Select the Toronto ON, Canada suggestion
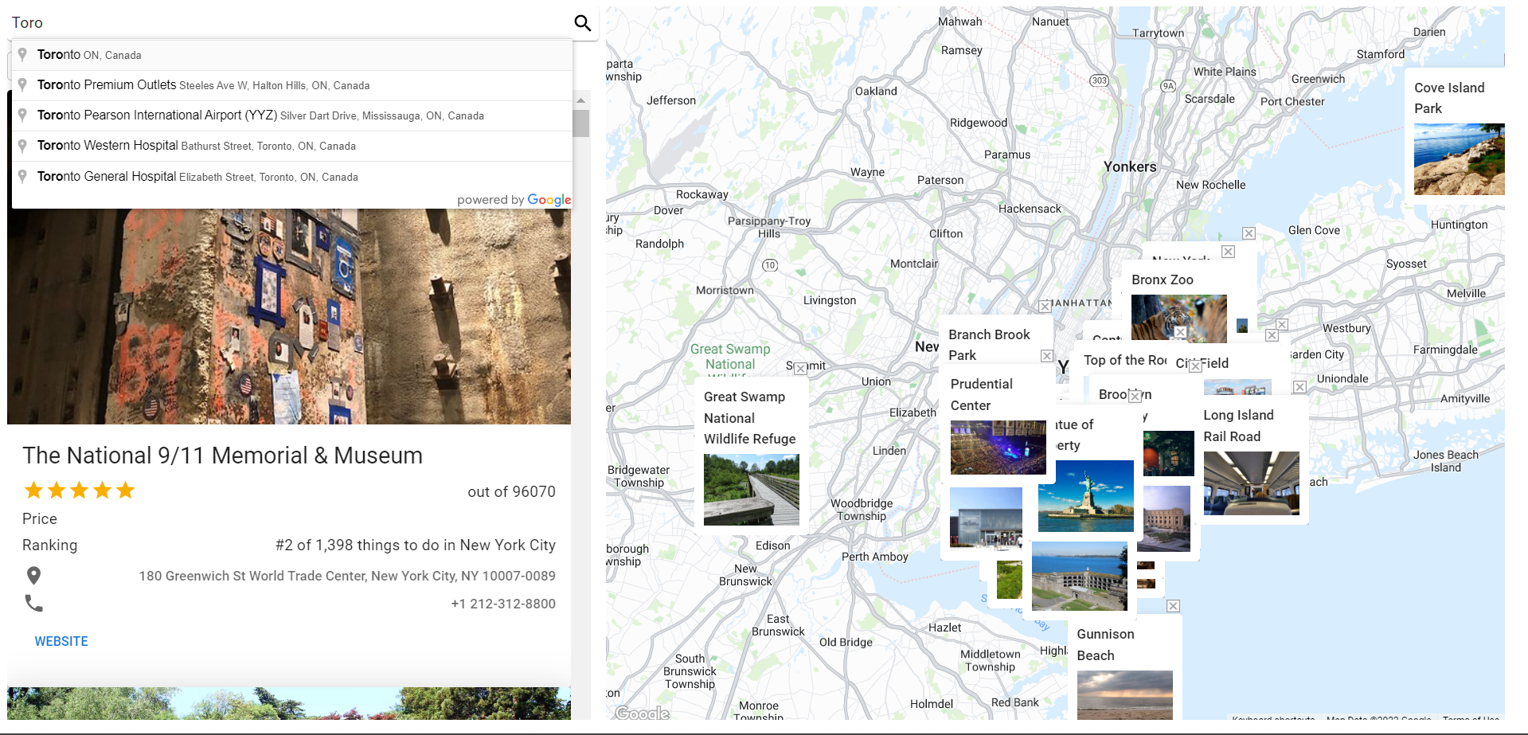Image resolution: width=1528 pixels, height=735 pixels. [x=292, y=55]
